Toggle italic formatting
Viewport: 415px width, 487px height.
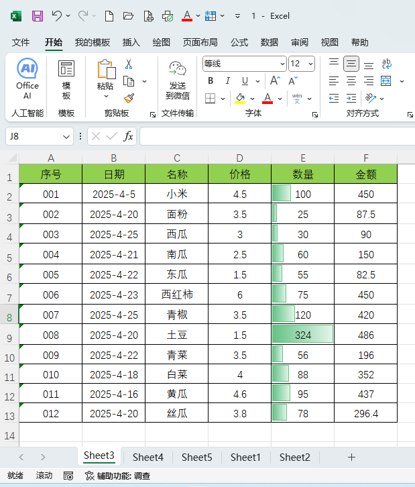tap(228, 80)
